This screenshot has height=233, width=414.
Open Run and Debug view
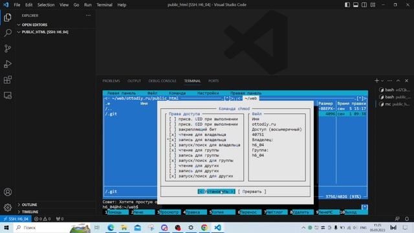pyautogui.click(x=8, y=64)
